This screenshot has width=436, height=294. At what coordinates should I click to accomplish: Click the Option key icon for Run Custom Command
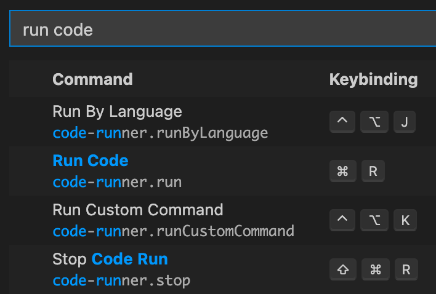tap(374, 220)
